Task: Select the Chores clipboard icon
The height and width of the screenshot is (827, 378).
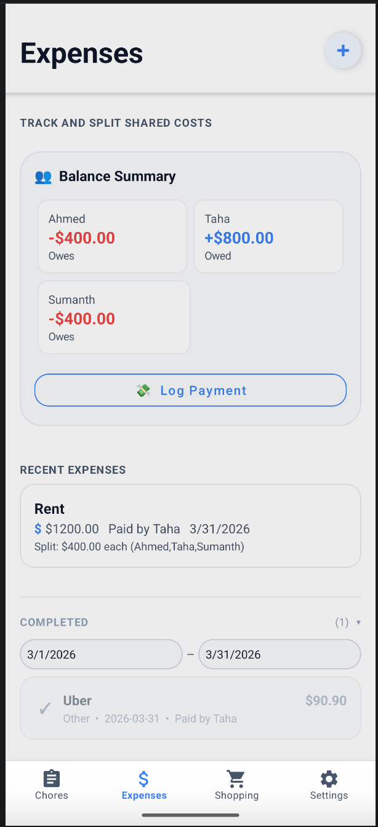Action: (51, 778)
